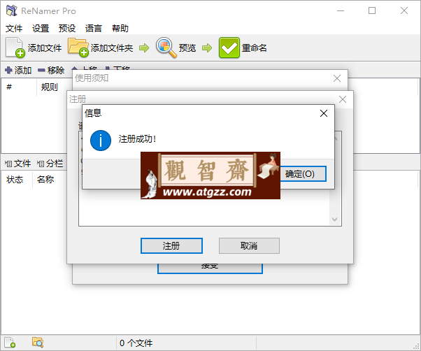Click the Preview magnifier icon
421x351 pixels.
tap(166, 48)
